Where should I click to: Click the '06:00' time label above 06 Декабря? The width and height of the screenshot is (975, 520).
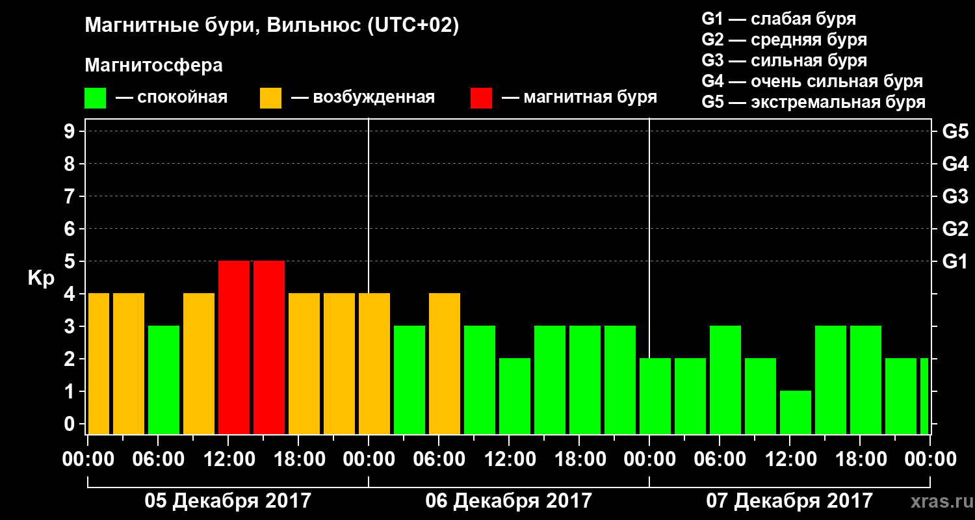(439, 460)
